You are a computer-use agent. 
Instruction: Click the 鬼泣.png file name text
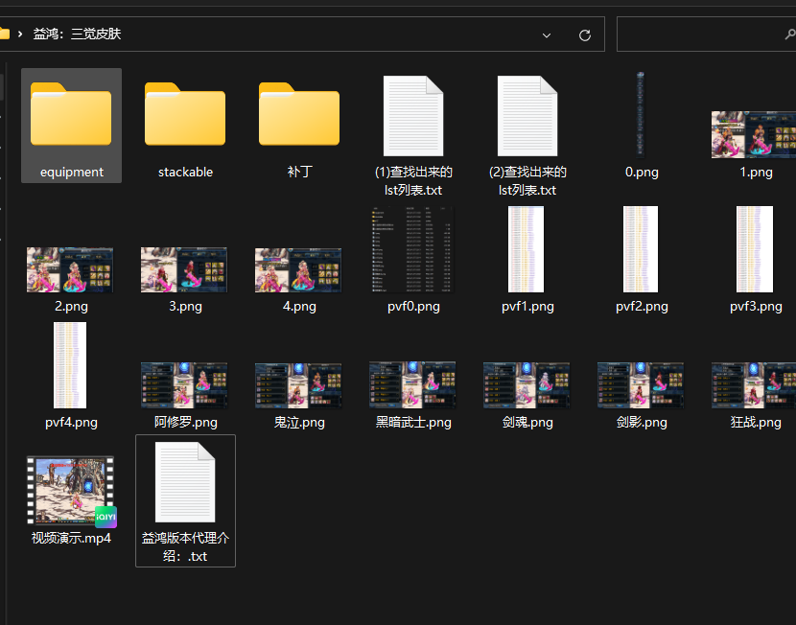[x=299, y=423]
